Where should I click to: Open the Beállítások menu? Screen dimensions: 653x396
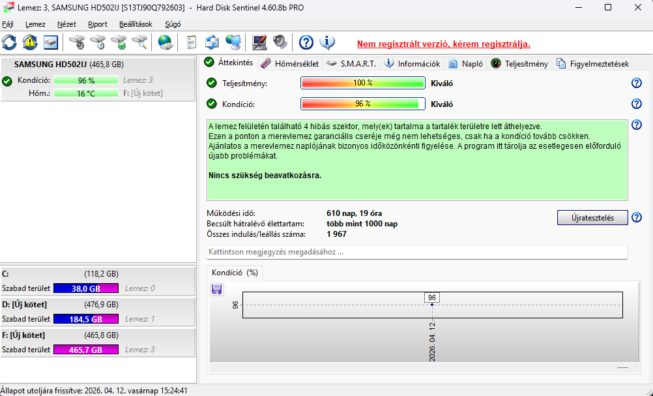click(136, 24)
